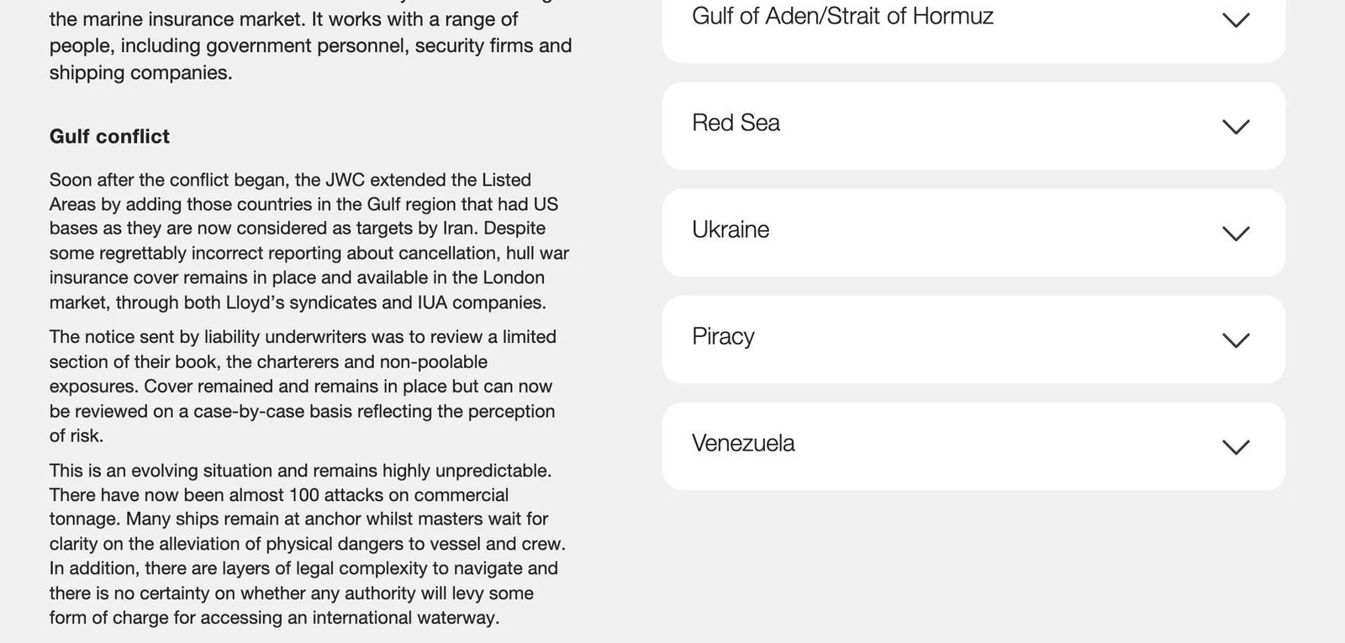Expand the Red Sea accordion title

[736, 123]
